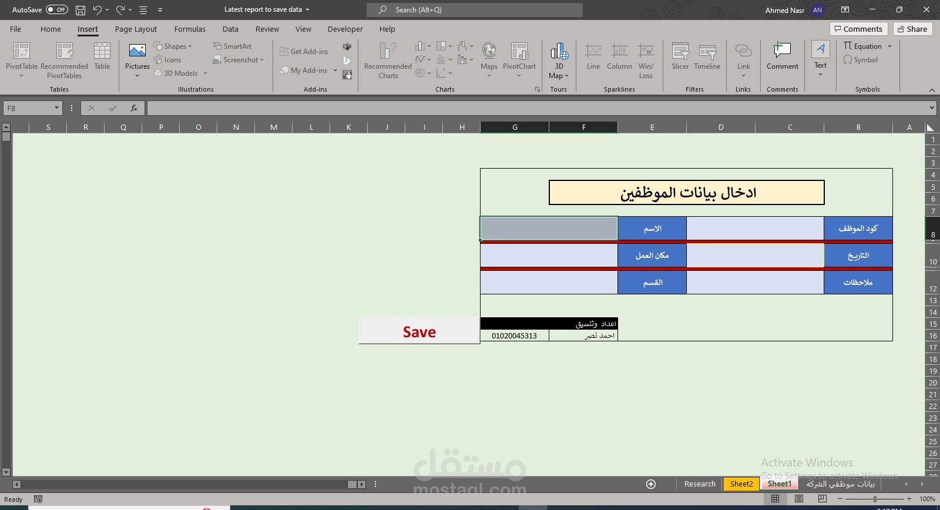The image size is (940, 510).
Task: Click the Search box
Action: 475,10
